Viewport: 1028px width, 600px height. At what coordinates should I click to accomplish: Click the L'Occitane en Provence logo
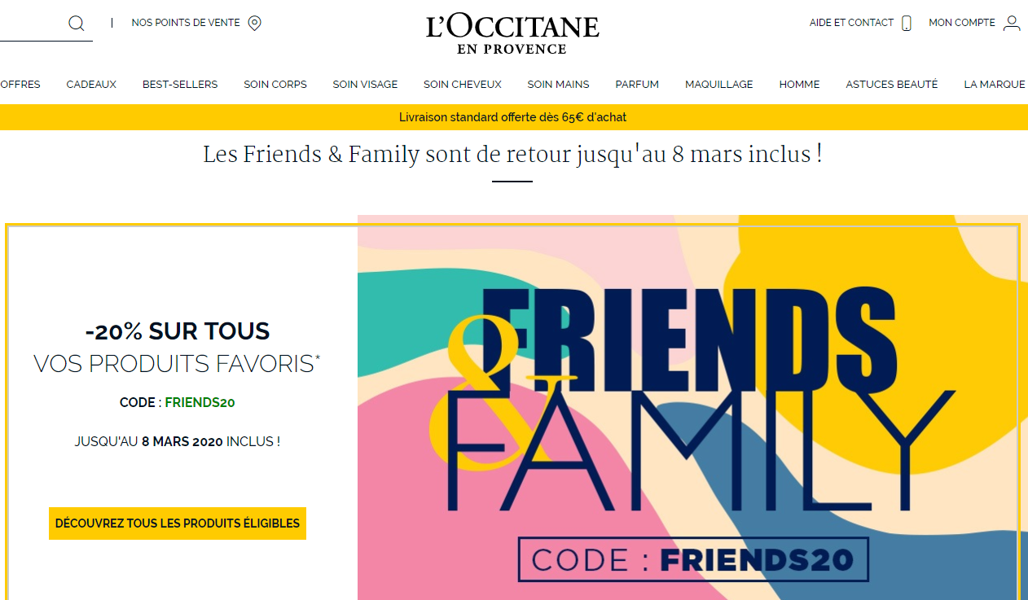[512, 34]
